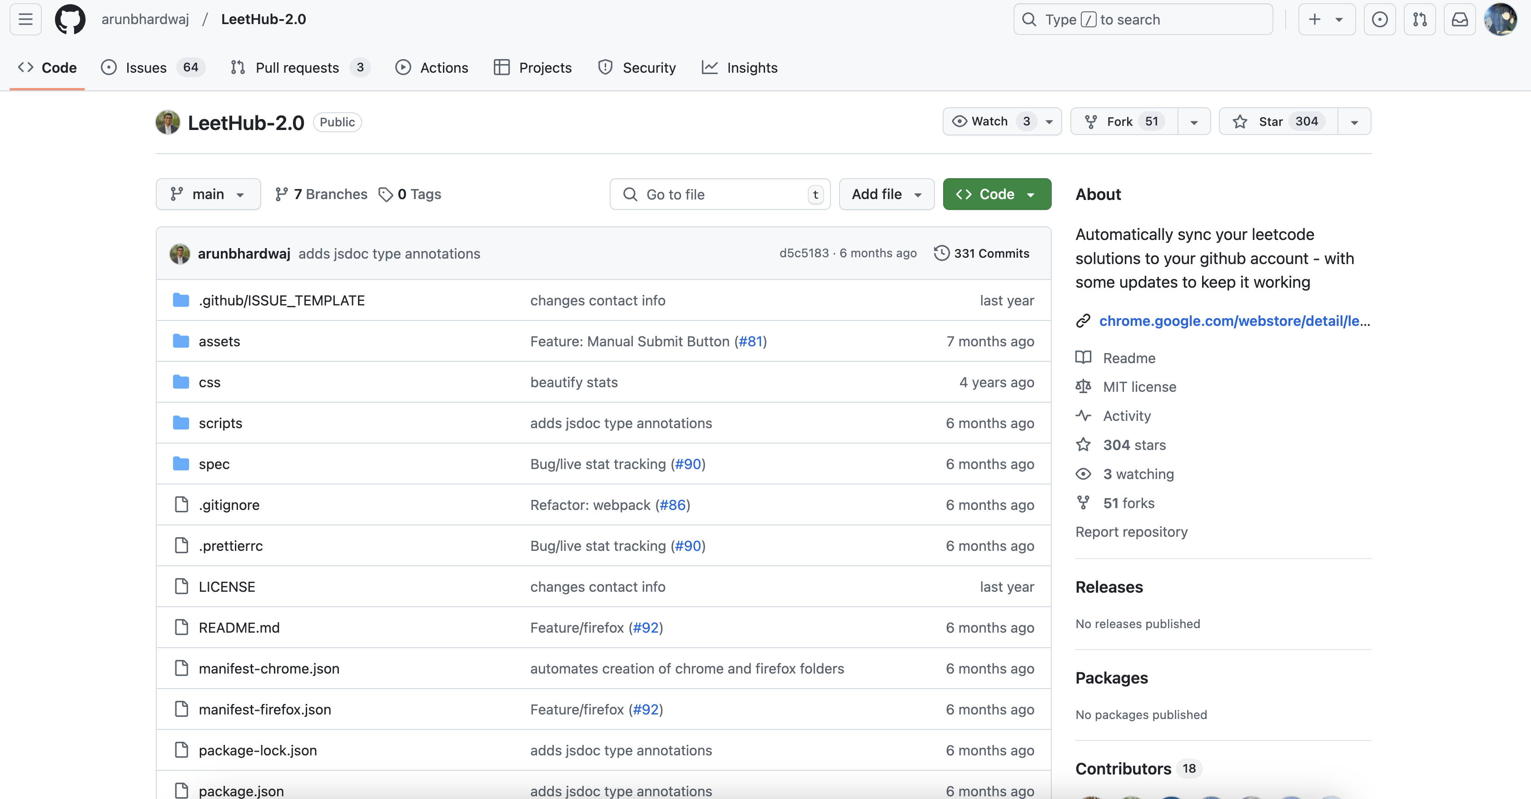
Task: Switch to the Issues tab
Action: click(146, 68)
